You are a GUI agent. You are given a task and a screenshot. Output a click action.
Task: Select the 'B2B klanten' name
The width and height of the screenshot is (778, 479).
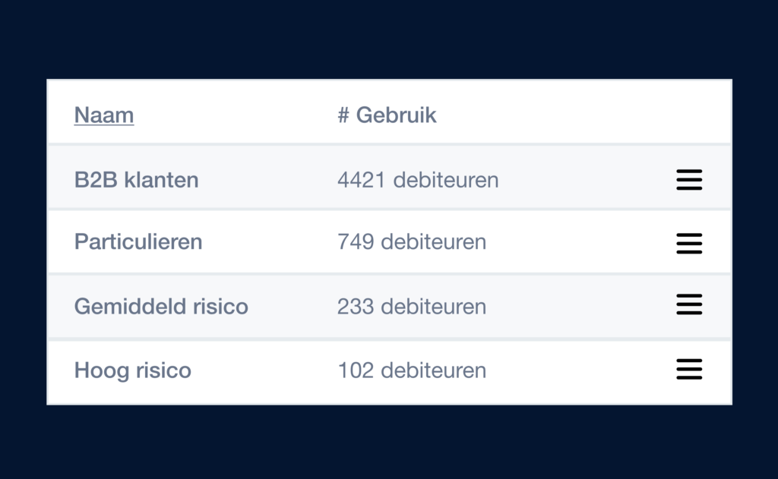tap(137, 181)
